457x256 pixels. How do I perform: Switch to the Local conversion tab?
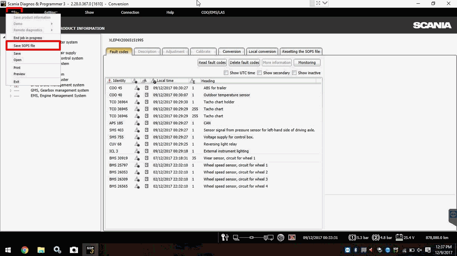click(262, 52)
